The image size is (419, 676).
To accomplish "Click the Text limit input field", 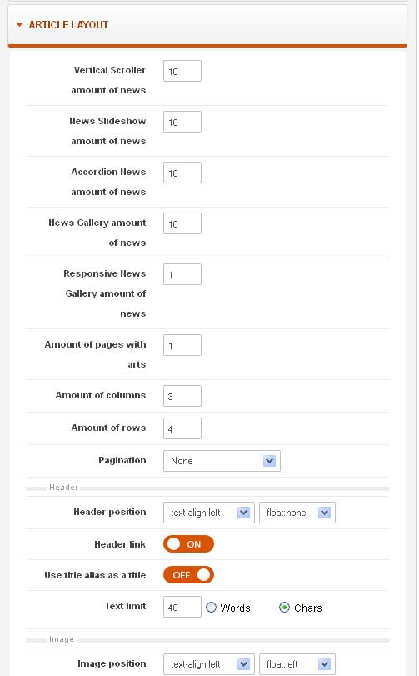I will pos(182,607).
